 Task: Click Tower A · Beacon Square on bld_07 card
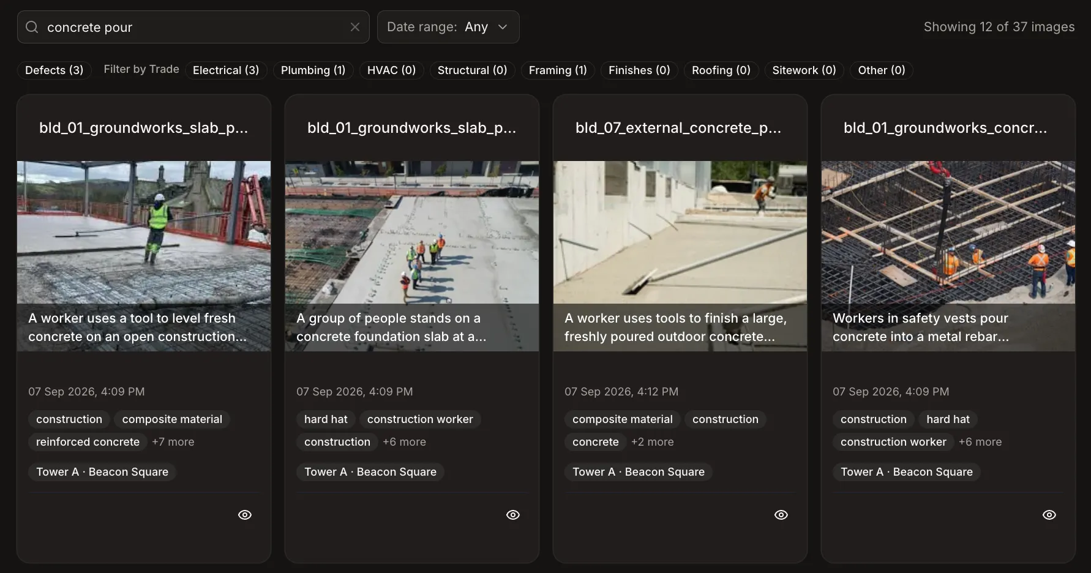tap(639, 472)
